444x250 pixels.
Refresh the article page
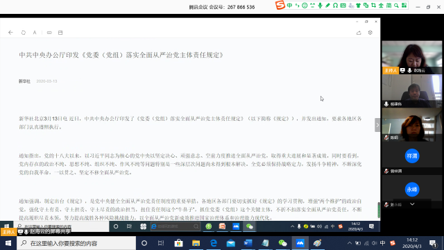[23, 33]
